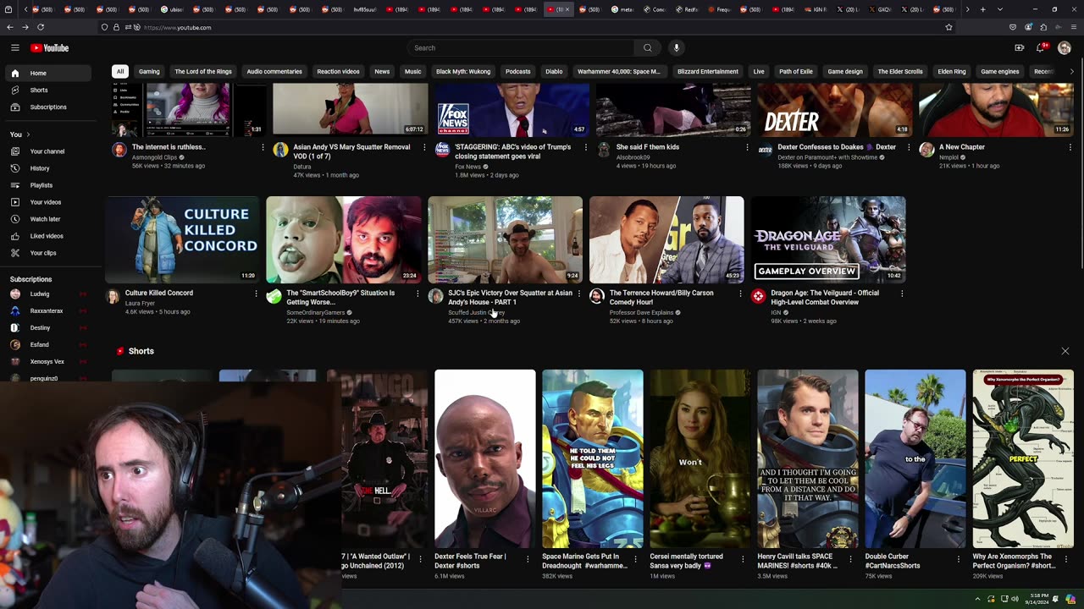Open the Create video icon
The height and width of the screenshot is (609, 1084).
1020,48
